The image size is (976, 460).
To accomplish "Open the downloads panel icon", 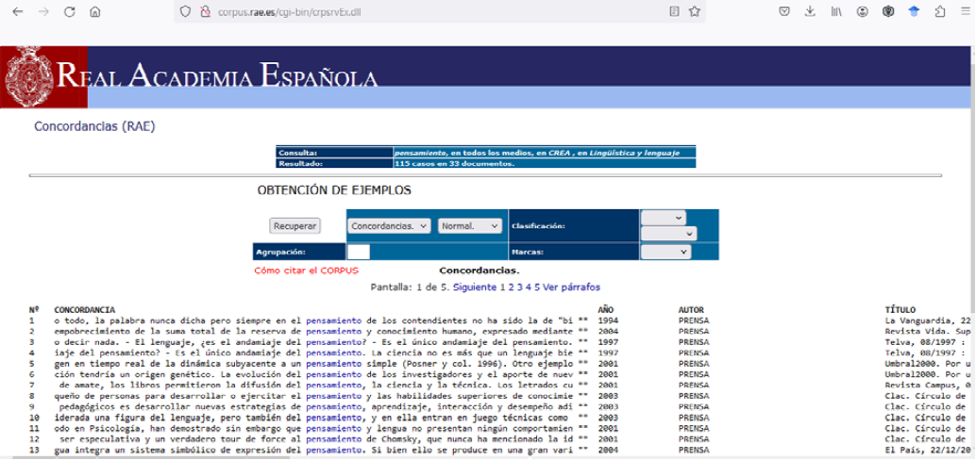I will click(x=810, y=11).
